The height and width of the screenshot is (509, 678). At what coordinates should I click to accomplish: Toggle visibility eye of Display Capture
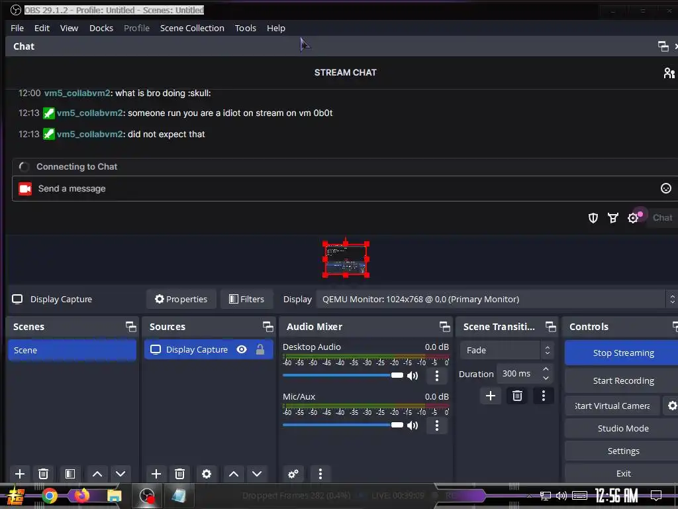point(242,349)
